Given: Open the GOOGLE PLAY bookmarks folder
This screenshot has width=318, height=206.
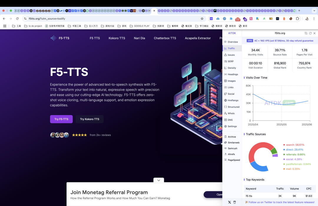Looking at the screenshot, I should tap(140, 26).
